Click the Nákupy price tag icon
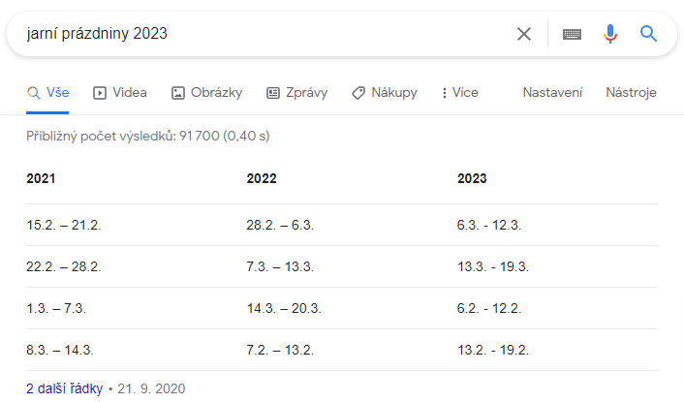684x402 pixels. pyautogui.click(x=358, y=93)
